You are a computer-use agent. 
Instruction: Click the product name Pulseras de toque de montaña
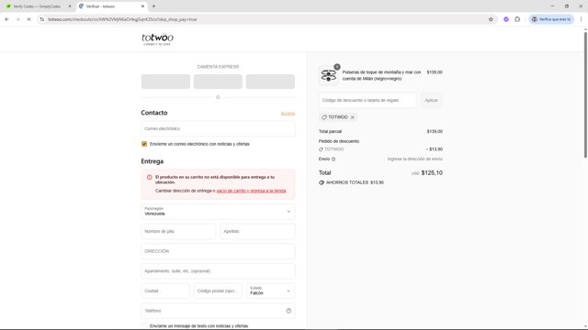381,75
